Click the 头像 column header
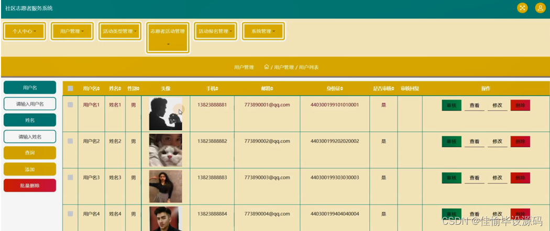Image resolution: width=550 pixels, height=231 pixels. point(166,89)
